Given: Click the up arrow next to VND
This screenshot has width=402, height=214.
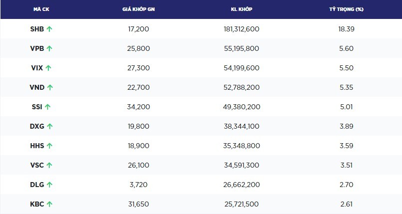Looking at the screenshot, I should pos(50,87).
